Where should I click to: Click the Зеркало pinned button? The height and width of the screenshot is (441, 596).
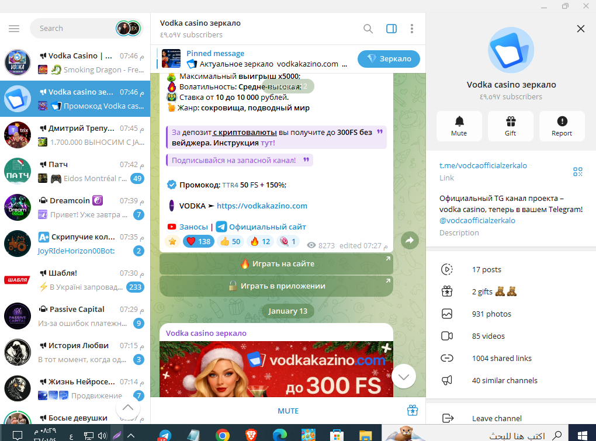coord(389,59)
